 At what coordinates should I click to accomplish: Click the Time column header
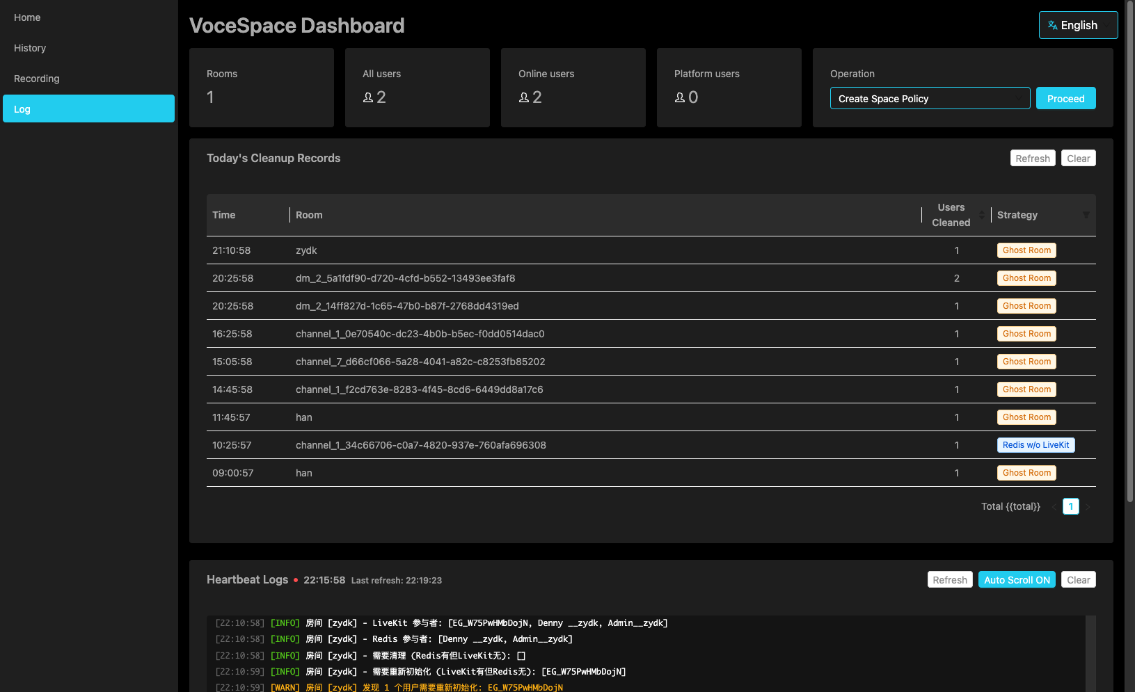248,215
